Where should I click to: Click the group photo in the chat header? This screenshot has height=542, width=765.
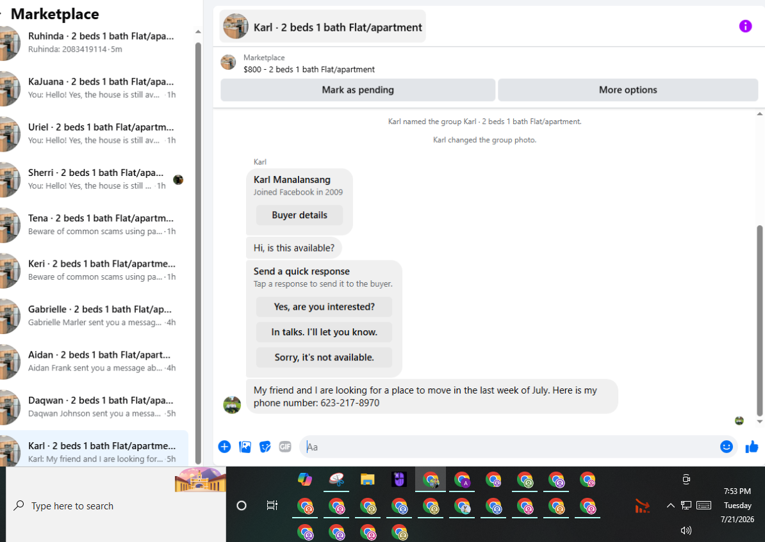click(x=236, y=26)
